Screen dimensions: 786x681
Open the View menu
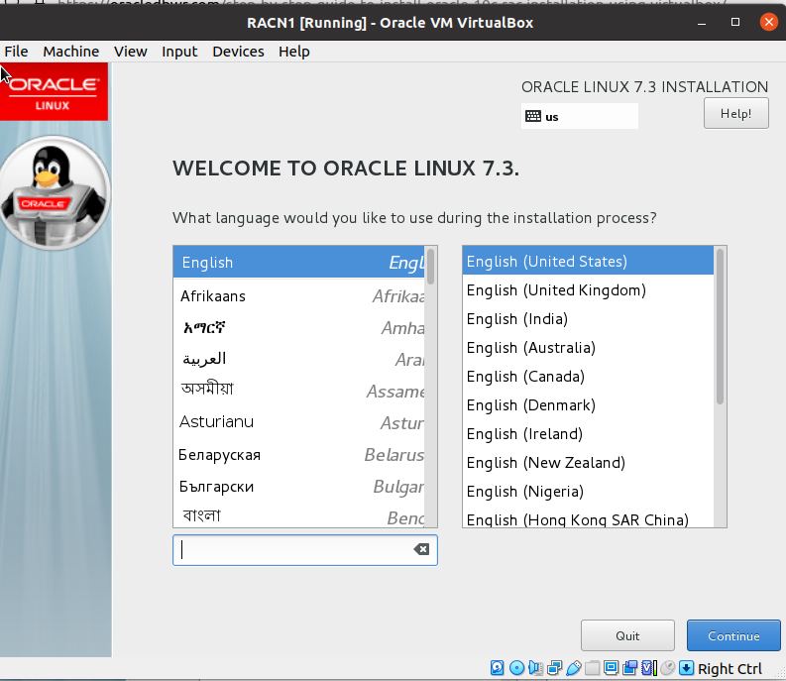(x=130, y=52)
